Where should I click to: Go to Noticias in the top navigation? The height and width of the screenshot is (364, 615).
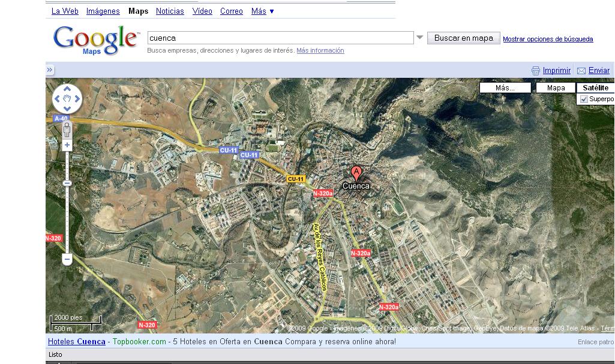170,11
